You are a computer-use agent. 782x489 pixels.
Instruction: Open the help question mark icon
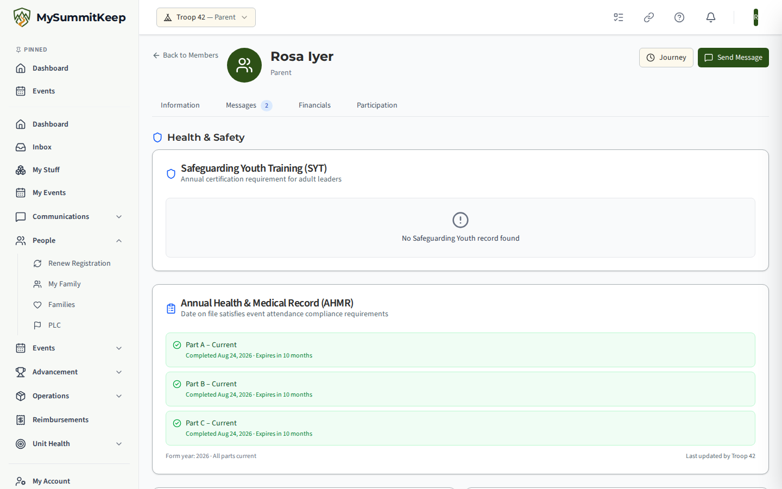679,17
